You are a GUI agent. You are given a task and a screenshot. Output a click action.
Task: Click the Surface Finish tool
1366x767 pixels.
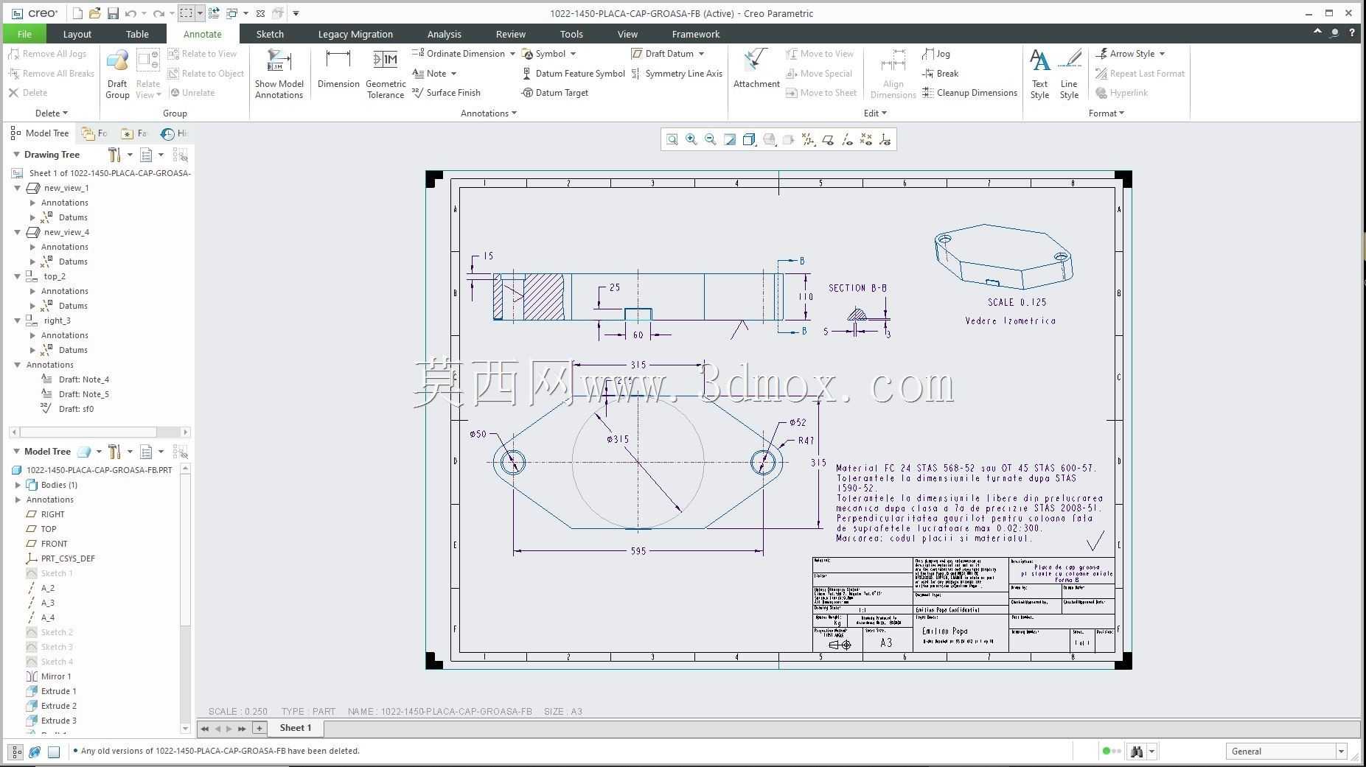coord(446,93)
